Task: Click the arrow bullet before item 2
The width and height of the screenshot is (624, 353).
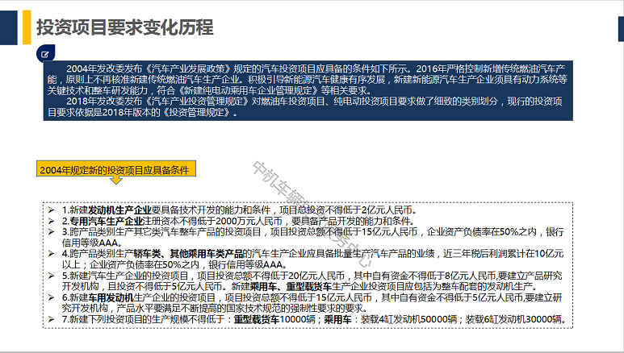Action: [x=52, y=220]
